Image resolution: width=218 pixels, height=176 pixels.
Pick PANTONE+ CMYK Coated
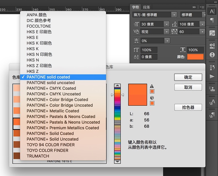pos(63,88)
